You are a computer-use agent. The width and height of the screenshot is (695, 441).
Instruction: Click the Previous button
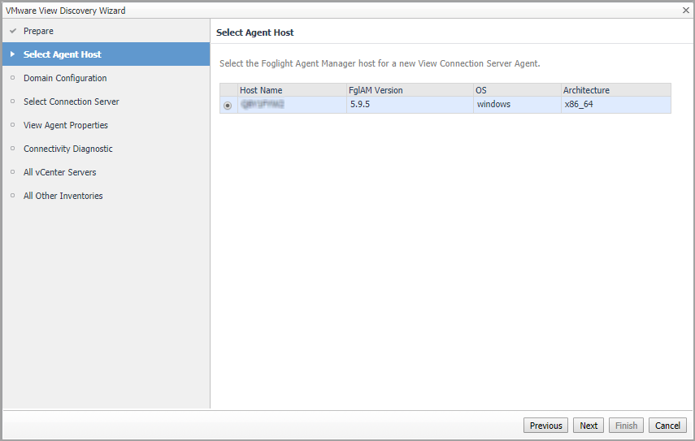click(x=546, y=426)
